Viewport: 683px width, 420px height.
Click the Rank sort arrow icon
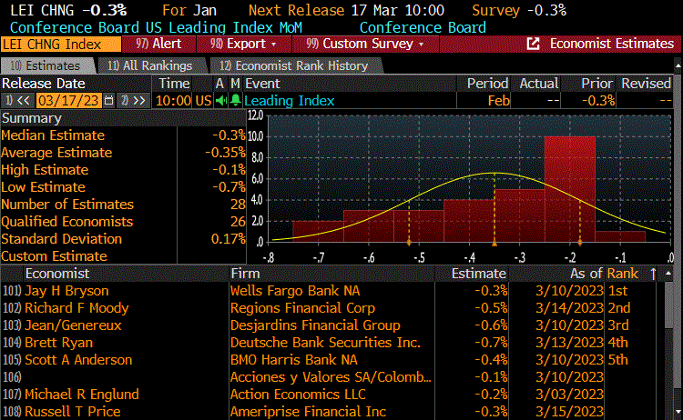coord(653,274)
